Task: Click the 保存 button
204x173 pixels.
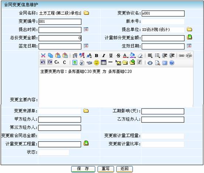Action: [x=83, y=169]
